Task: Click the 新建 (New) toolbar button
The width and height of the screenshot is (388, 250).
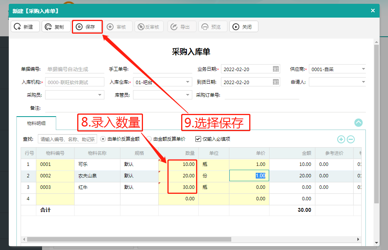Action: 25,27
